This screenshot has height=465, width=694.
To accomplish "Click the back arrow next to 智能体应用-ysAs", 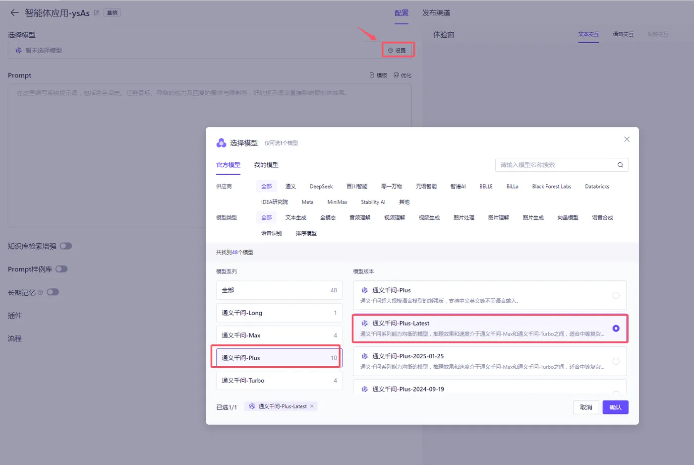I will 14,13.
